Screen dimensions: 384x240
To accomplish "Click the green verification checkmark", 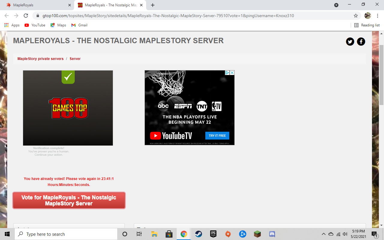I will coord(68,77).
